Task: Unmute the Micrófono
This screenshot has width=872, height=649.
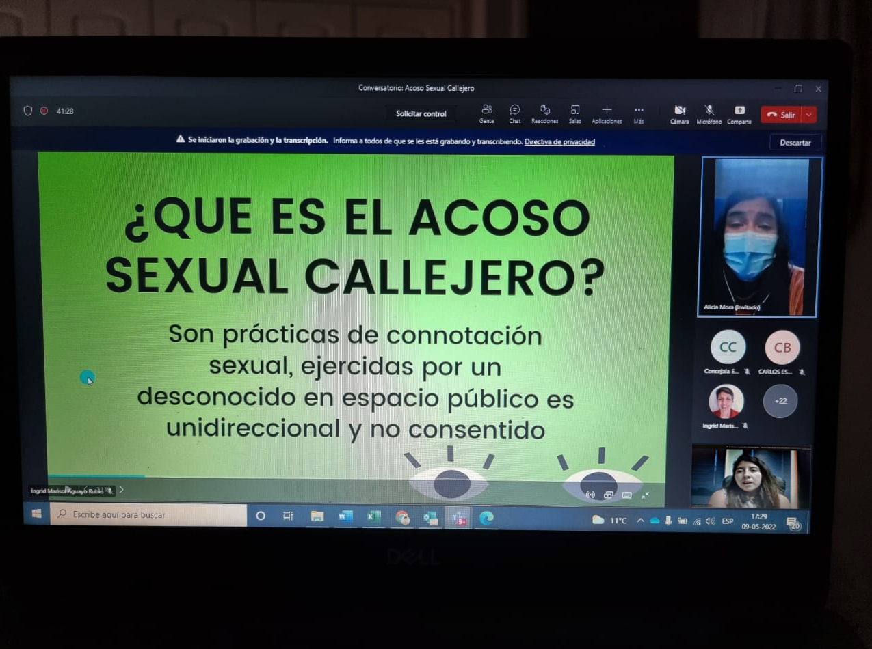Action: [709, 112]
